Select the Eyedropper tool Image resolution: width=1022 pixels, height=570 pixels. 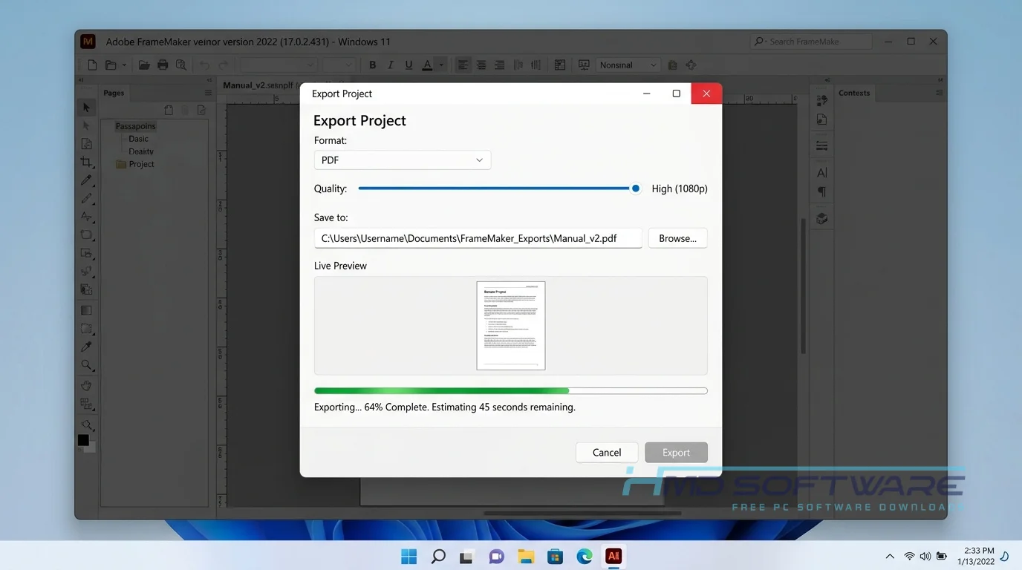coord(87,347)
